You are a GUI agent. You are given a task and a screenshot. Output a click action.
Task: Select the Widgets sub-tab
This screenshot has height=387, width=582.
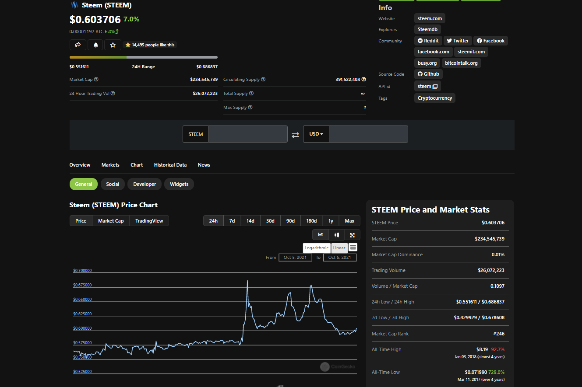click(179, 184)
